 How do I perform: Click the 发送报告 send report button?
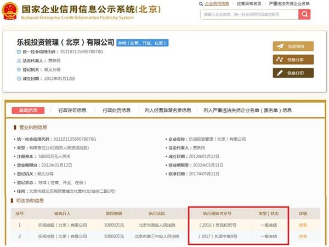coord(293,46)
